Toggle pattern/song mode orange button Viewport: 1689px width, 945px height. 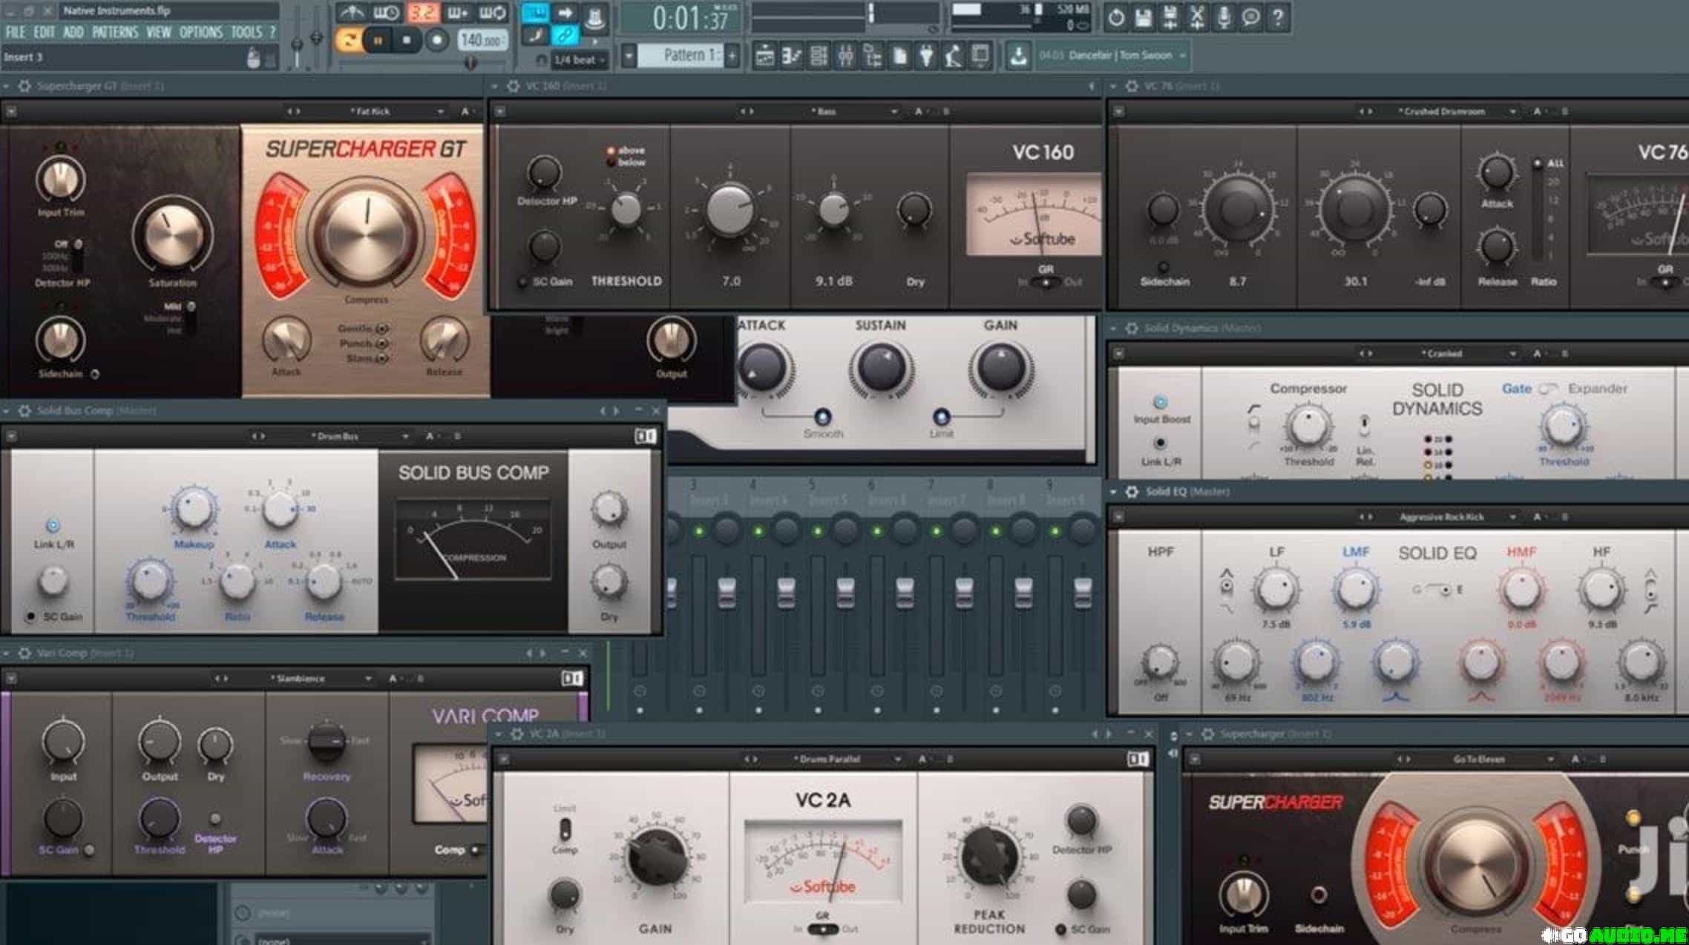[x=348, y=40]
